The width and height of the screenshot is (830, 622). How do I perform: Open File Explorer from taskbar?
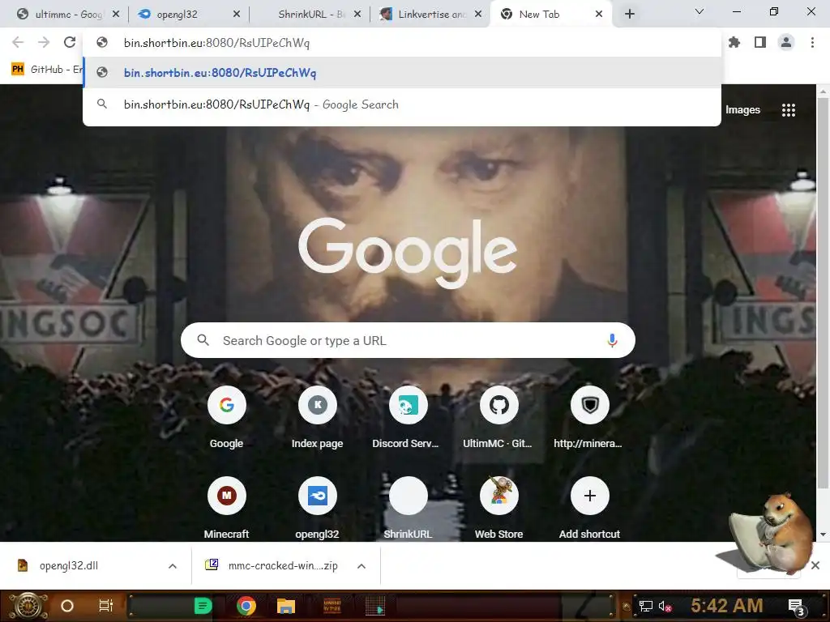(286, 606)
